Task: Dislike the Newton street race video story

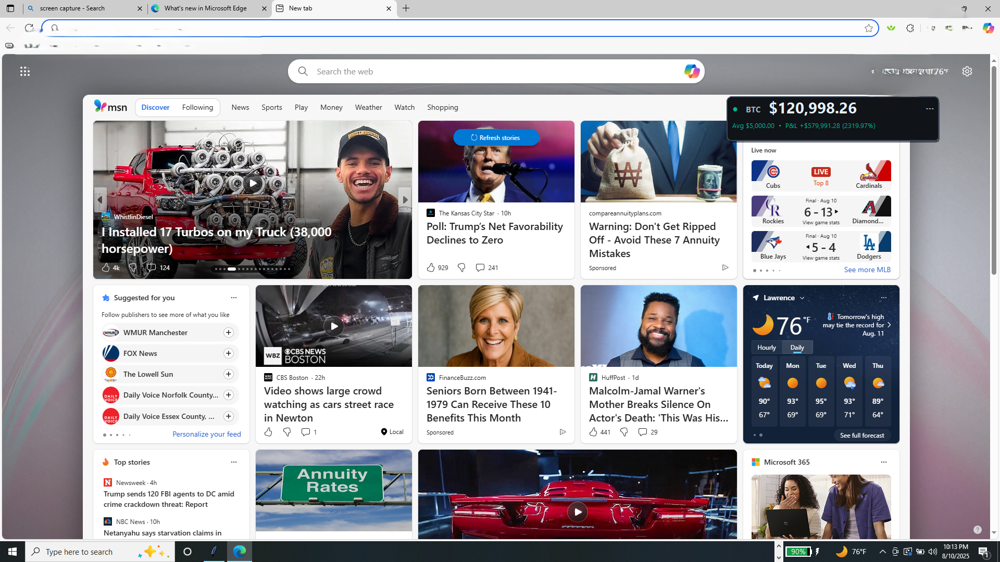Action: coord(287,432)
